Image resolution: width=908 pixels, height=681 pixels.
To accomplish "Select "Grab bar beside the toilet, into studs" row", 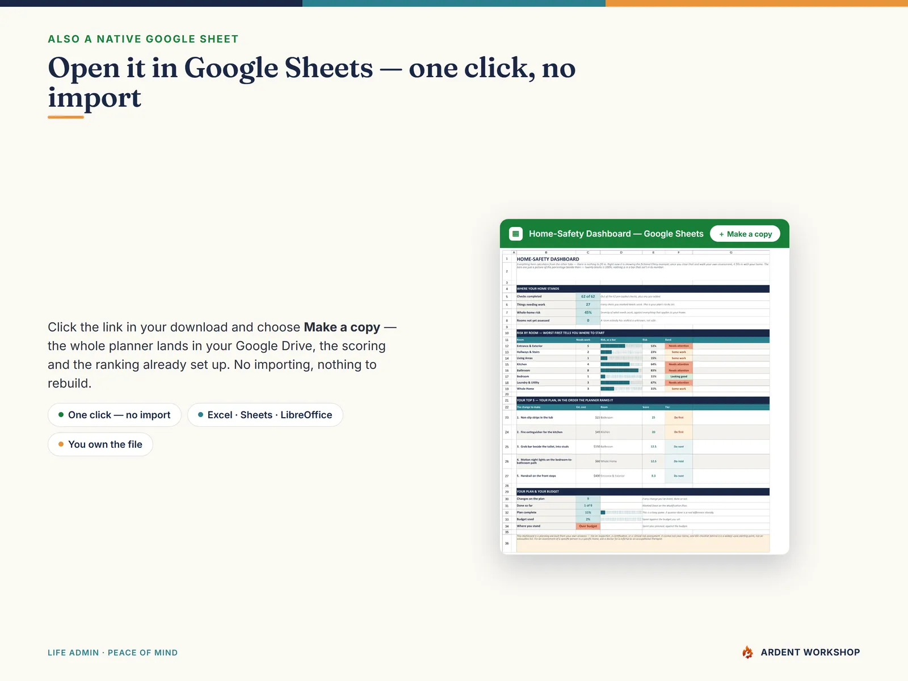I will click(x=643, y=447).
